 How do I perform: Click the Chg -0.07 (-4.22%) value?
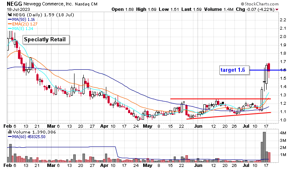tap(255, 9)
